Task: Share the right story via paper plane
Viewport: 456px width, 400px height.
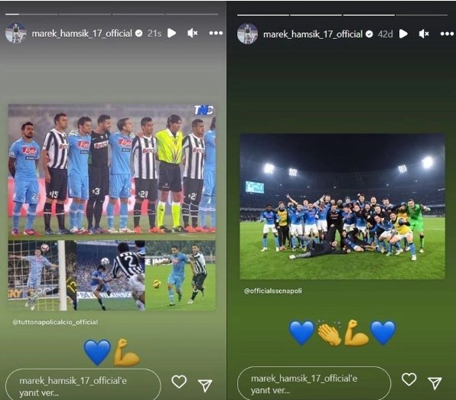Action: coord(435,383)
